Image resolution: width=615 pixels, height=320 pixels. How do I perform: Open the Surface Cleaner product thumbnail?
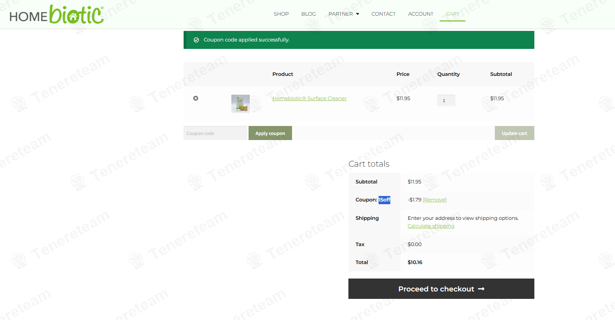(x=240, y=104)
